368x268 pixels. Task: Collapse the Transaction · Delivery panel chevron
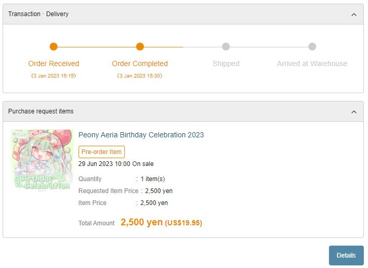coord(354,15)
